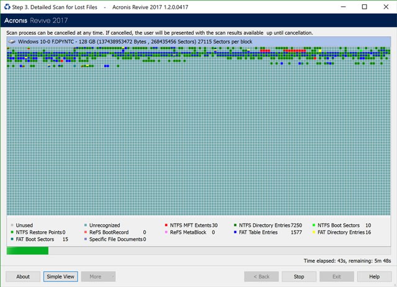Click the Windows 10-0 drive icon
Screen dimensions: 397x287
[x=11, y=41]
